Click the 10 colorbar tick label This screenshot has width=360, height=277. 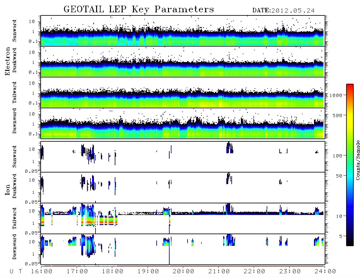point(339,216)
